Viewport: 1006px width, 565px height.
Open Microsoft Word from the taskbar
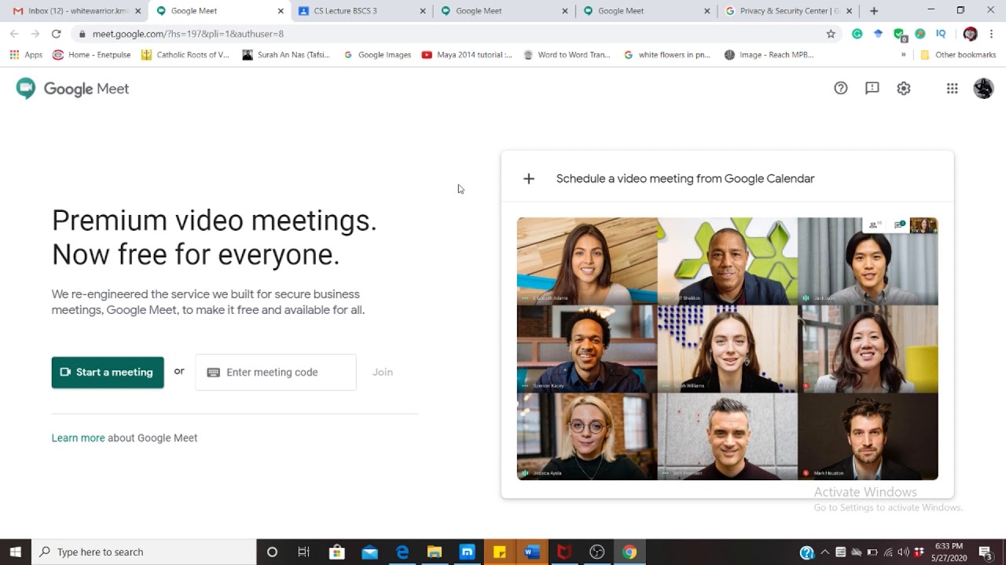pos(532,552)
